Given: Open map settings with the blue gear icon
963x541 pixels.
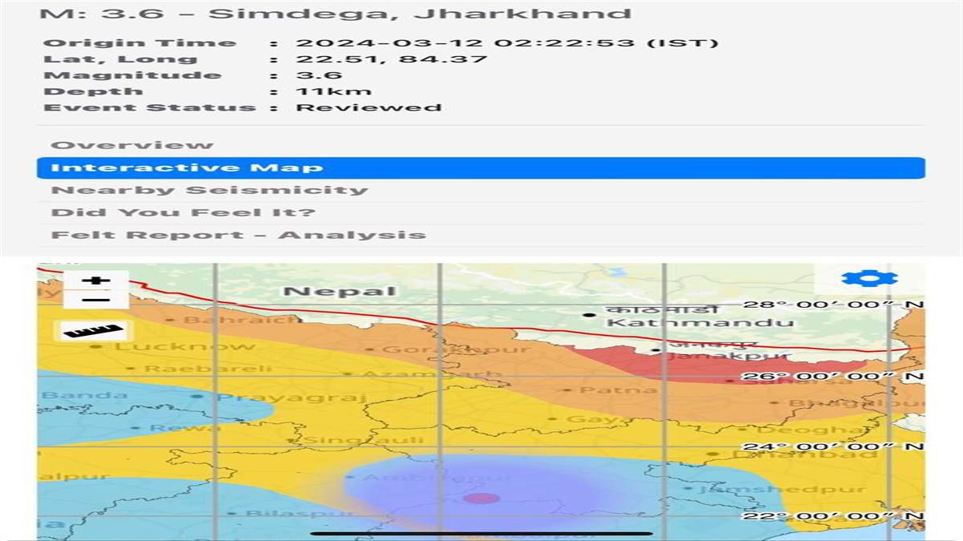Looking at the screenshot, I should coord(869,279).
